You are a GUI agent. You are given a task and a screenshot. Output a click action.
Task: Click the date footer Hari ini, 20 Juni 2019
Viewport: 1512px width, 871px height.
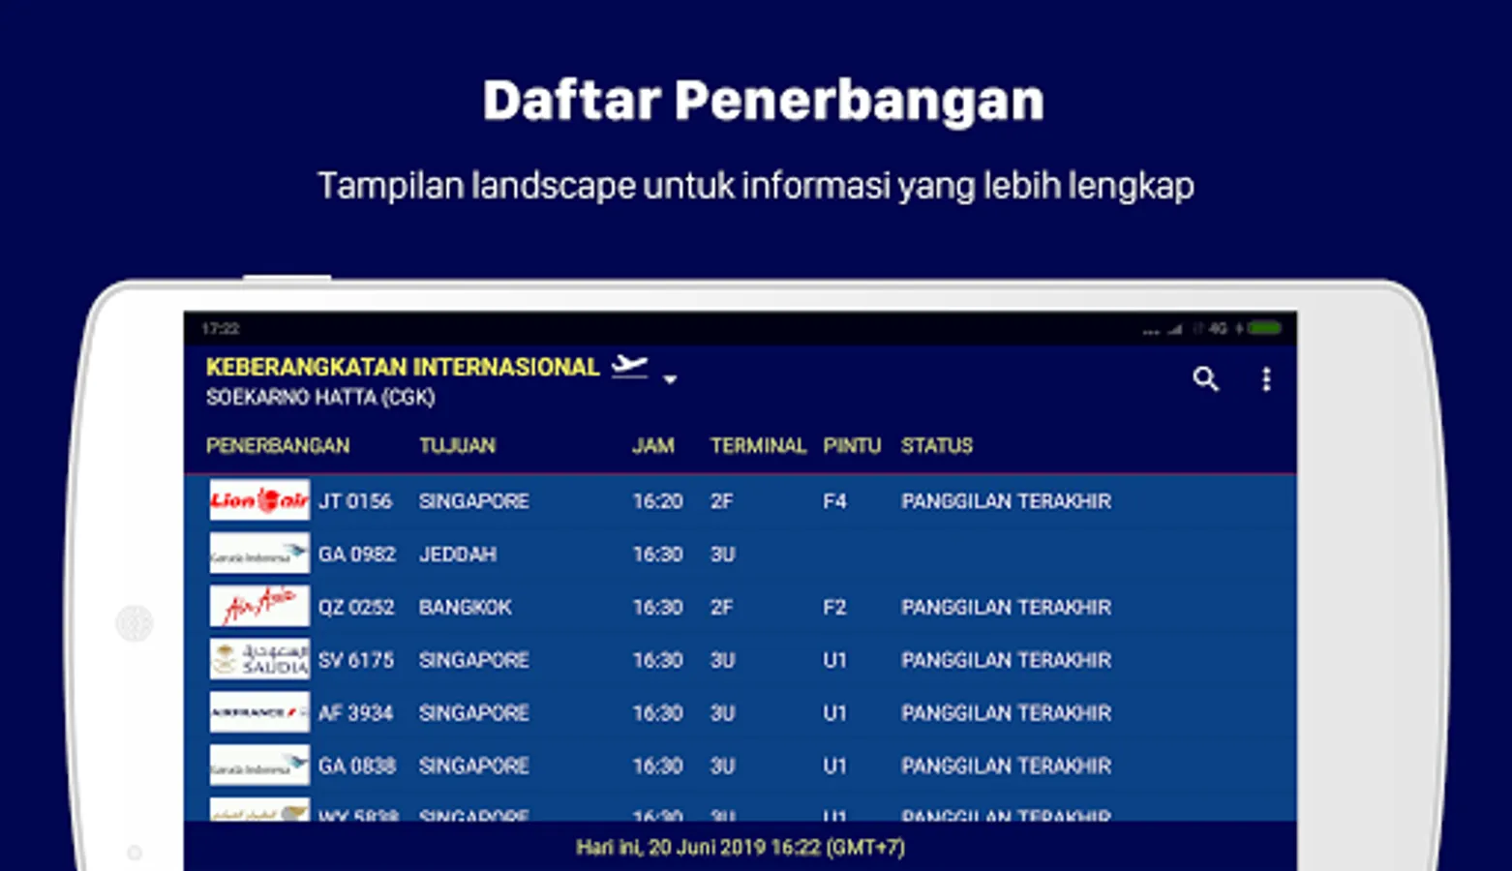coord(741,848)
